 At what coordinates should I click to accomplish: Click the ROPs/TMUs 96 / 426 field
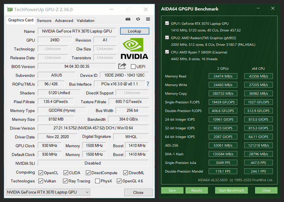coord(51,84)
